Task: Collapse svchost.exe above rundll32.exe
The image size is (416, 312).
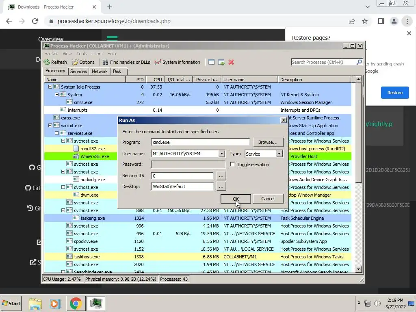Action: click(x=63, y=141)
